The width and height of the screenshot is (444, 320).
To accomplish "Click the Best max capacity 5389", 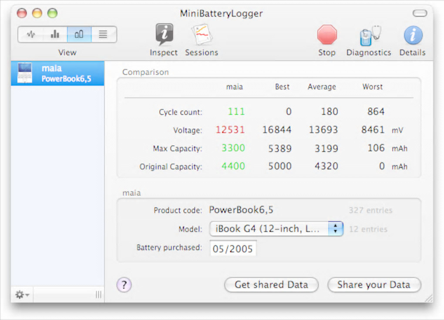I will coord(280,148).
